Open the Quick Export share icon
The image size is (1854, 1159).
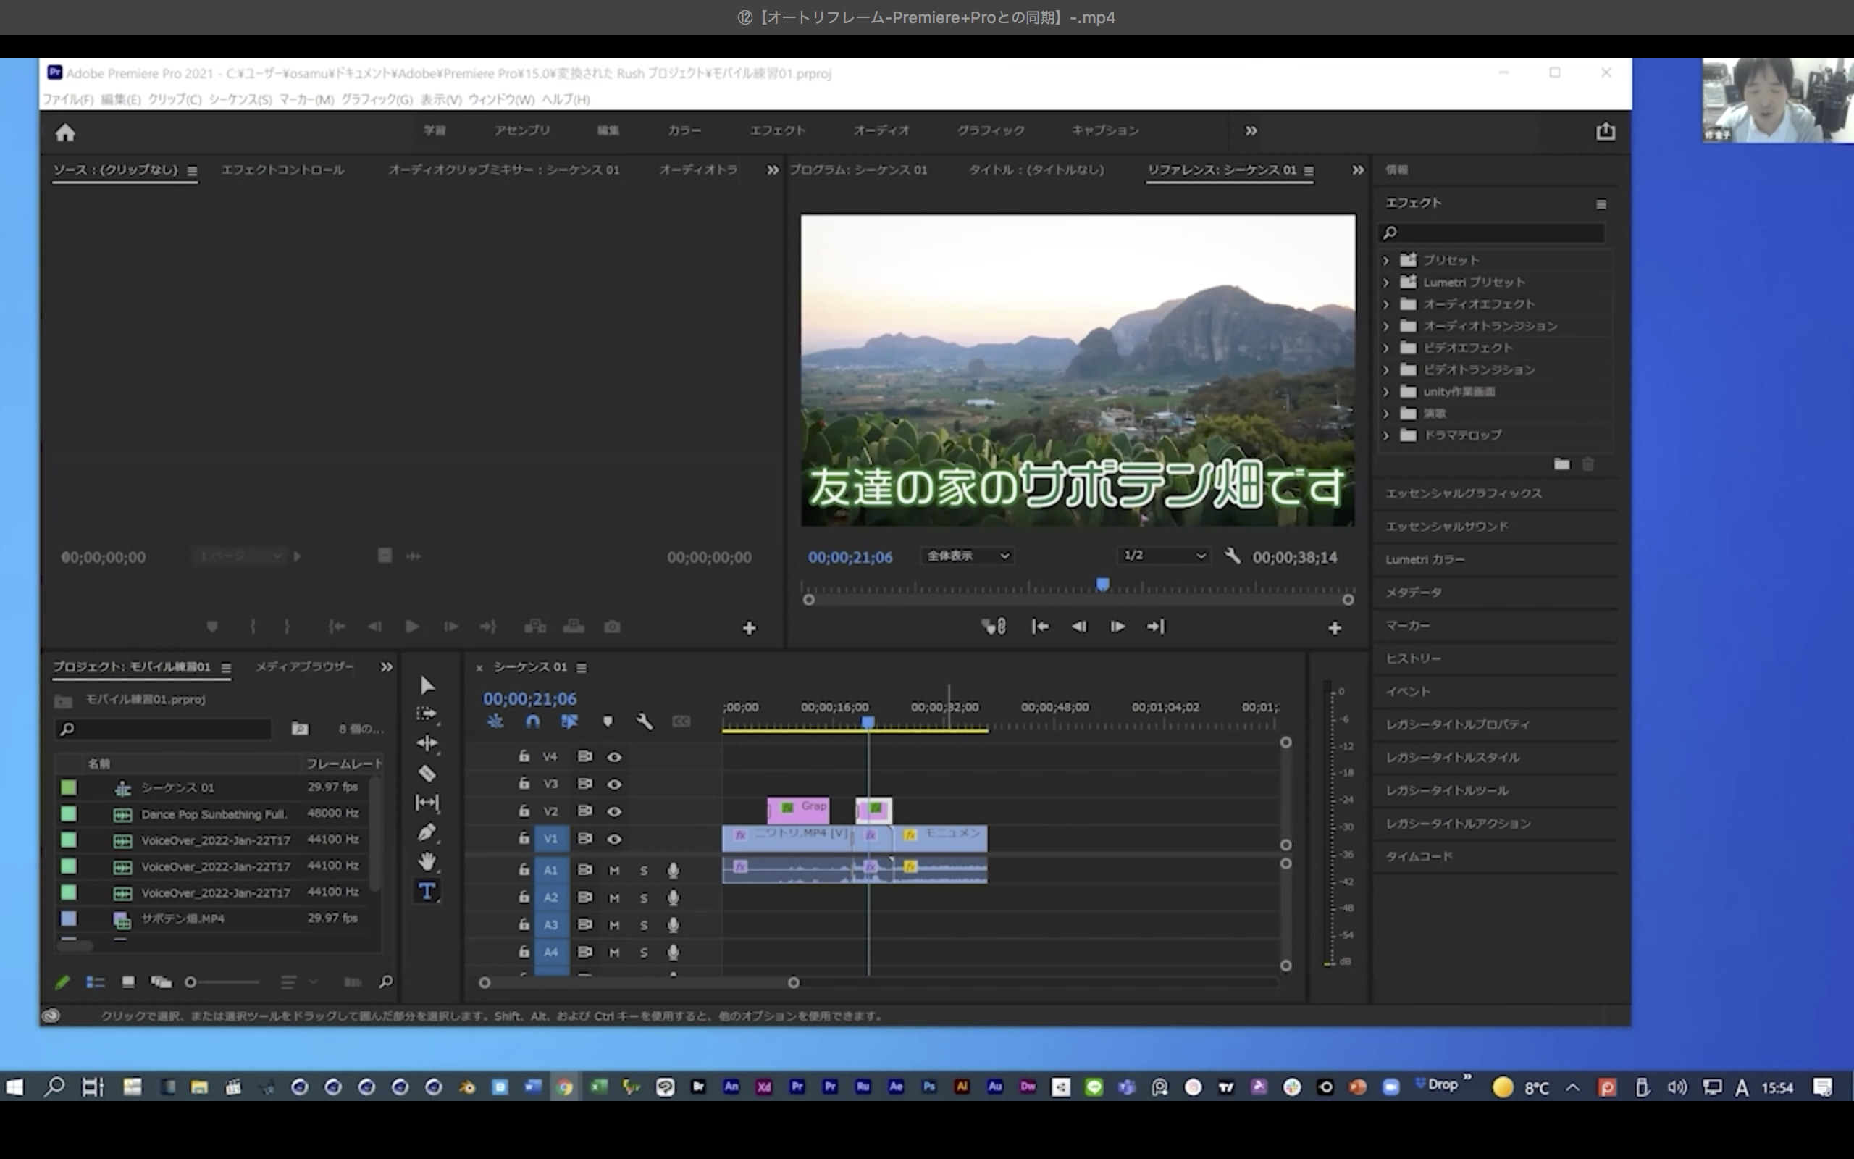1605,131
